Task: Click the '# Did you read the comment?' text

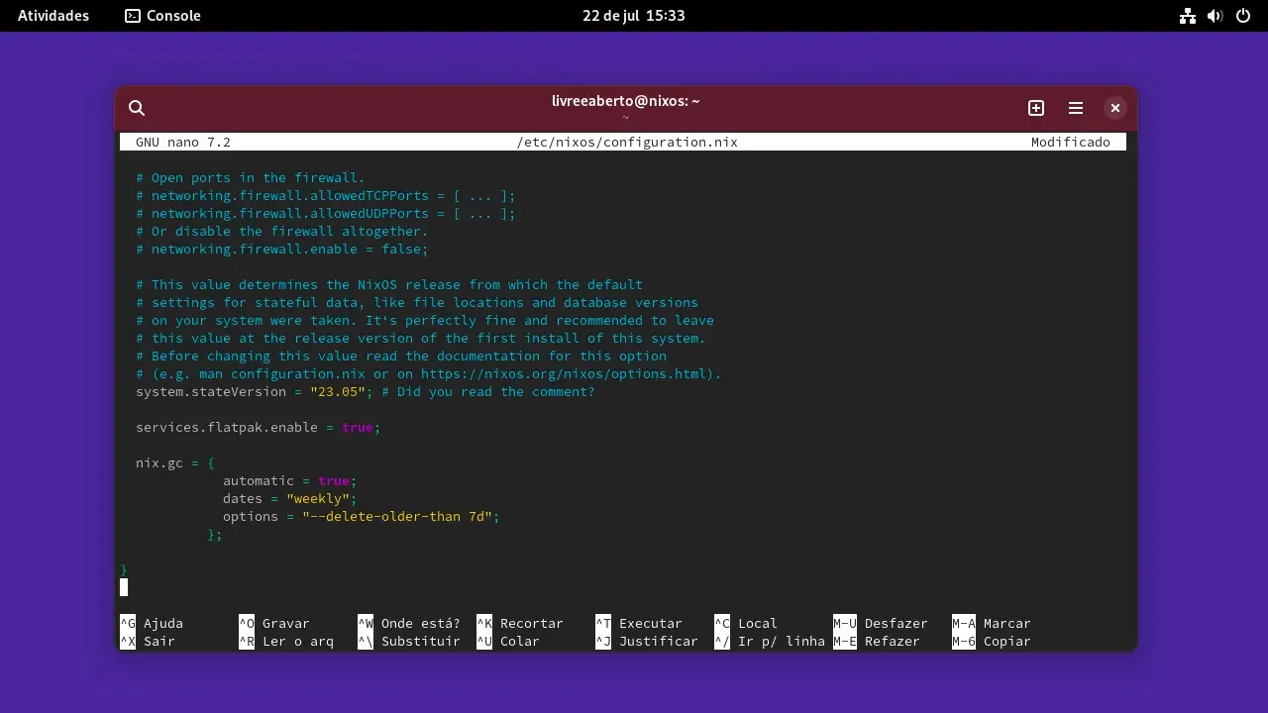Action: tap(488, 391)
